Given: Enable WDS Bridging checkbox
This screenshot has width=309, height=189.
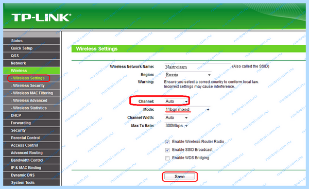Looking at the screenshot, I should click(x=167, y=158).
